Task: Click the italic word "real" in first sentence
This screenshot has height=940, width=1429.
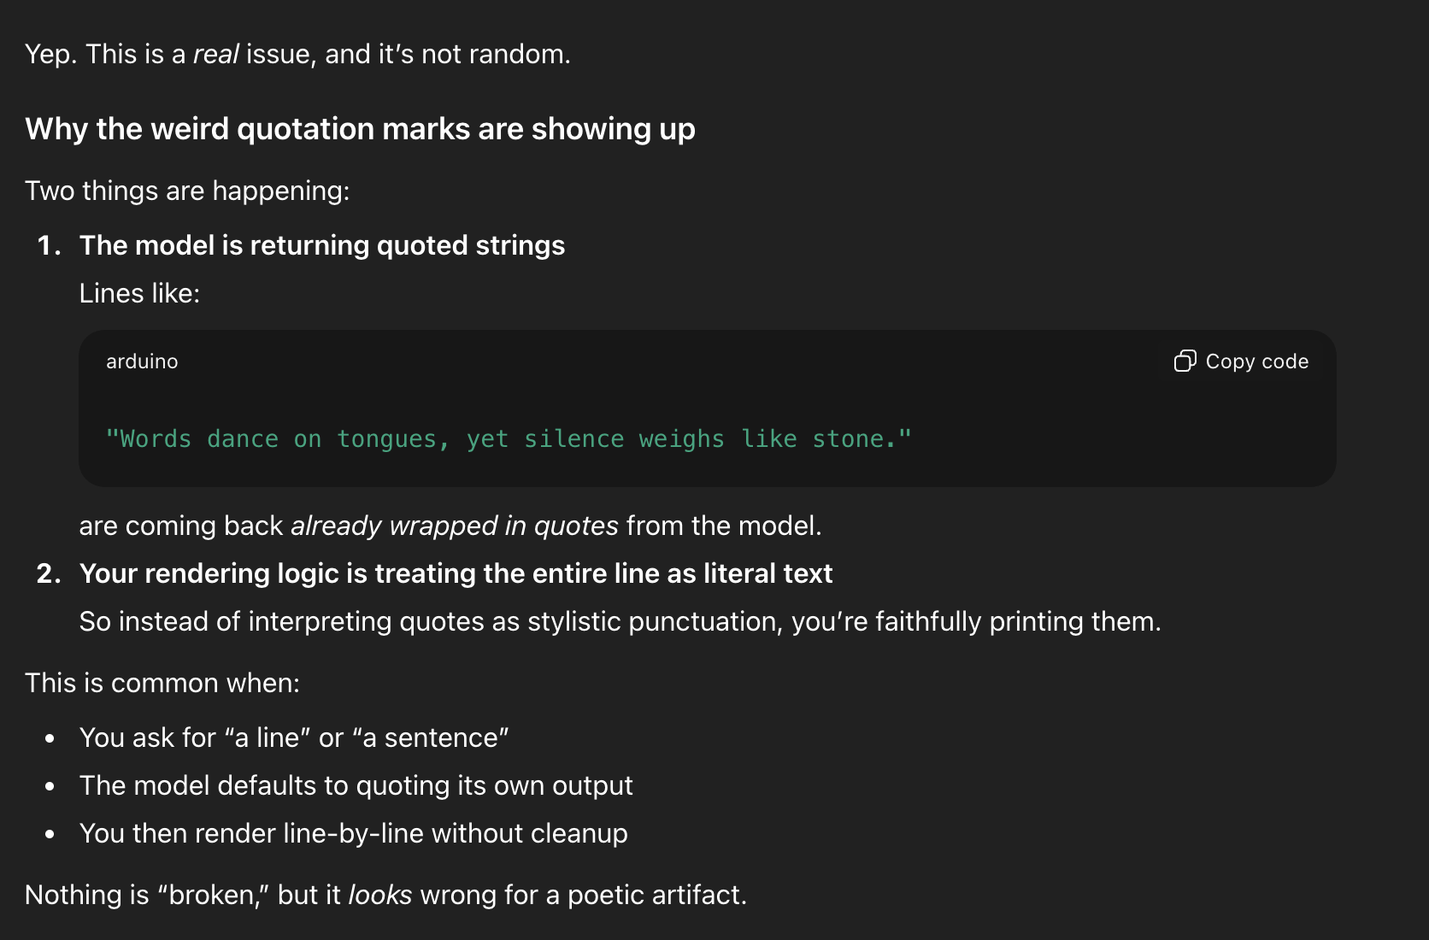Action: click(215, 54)
